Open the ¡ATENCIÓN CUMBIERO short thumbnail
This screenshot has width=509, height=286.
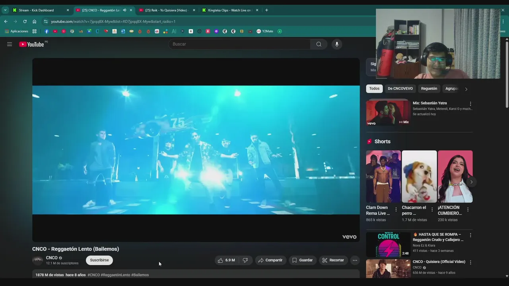click(455, 176)
